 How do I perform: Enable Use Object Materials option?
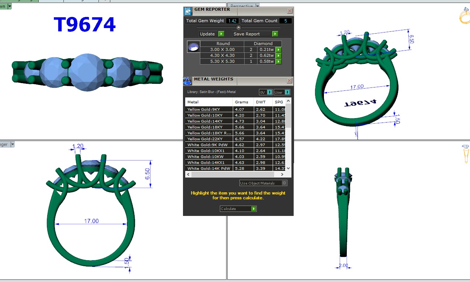[x=284, y=183]
